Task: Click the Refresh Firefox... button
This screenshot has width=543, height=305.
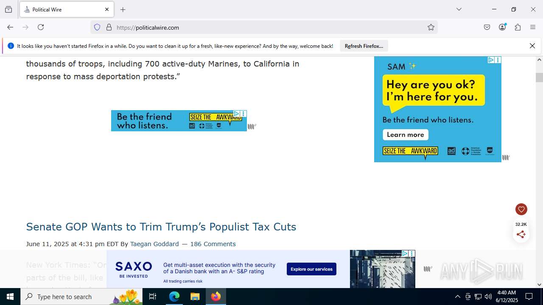Action: click(x=364, y=46)
